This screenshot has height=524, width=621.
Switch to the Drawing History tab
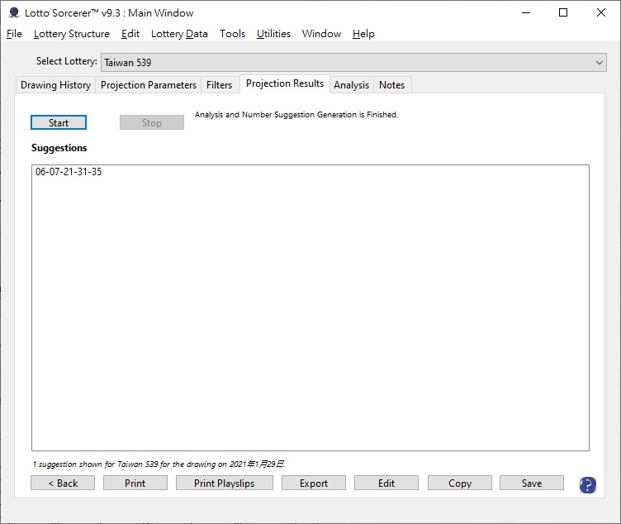(55, 85)
